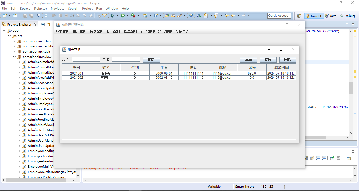Click the 修改 edit button
Image resolution: width=359 pixels, height=191 pixels.
coord(268,60)
